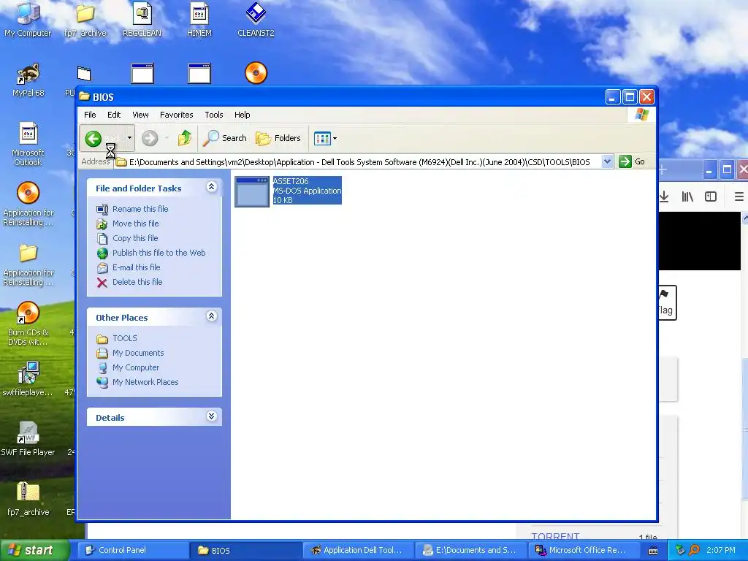Screen dimensions: 748x561
Task: Click the orange magnifier tray icon
Action: pos(694,550)
